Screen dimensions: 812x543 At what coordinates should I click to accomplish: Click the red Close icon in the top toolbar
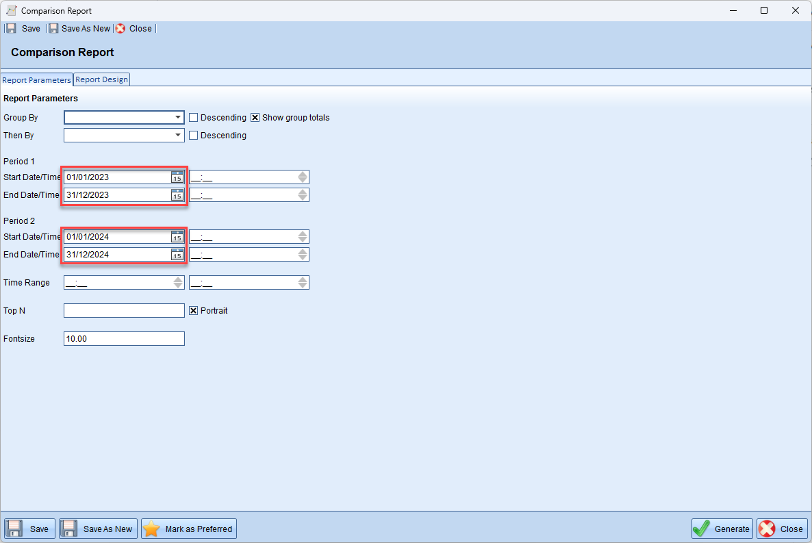click(x=120, y=28)
